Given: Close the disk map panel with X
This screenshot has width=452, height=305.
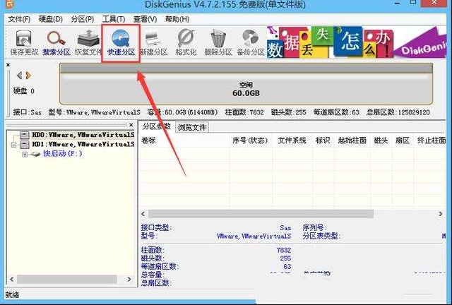Looking at the screenshot, I should click(8, 65).
